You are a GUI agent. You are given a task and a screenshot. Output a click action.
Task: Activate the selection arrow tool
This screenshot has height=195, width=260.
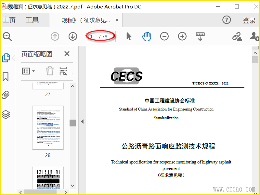tap(129, 36)
